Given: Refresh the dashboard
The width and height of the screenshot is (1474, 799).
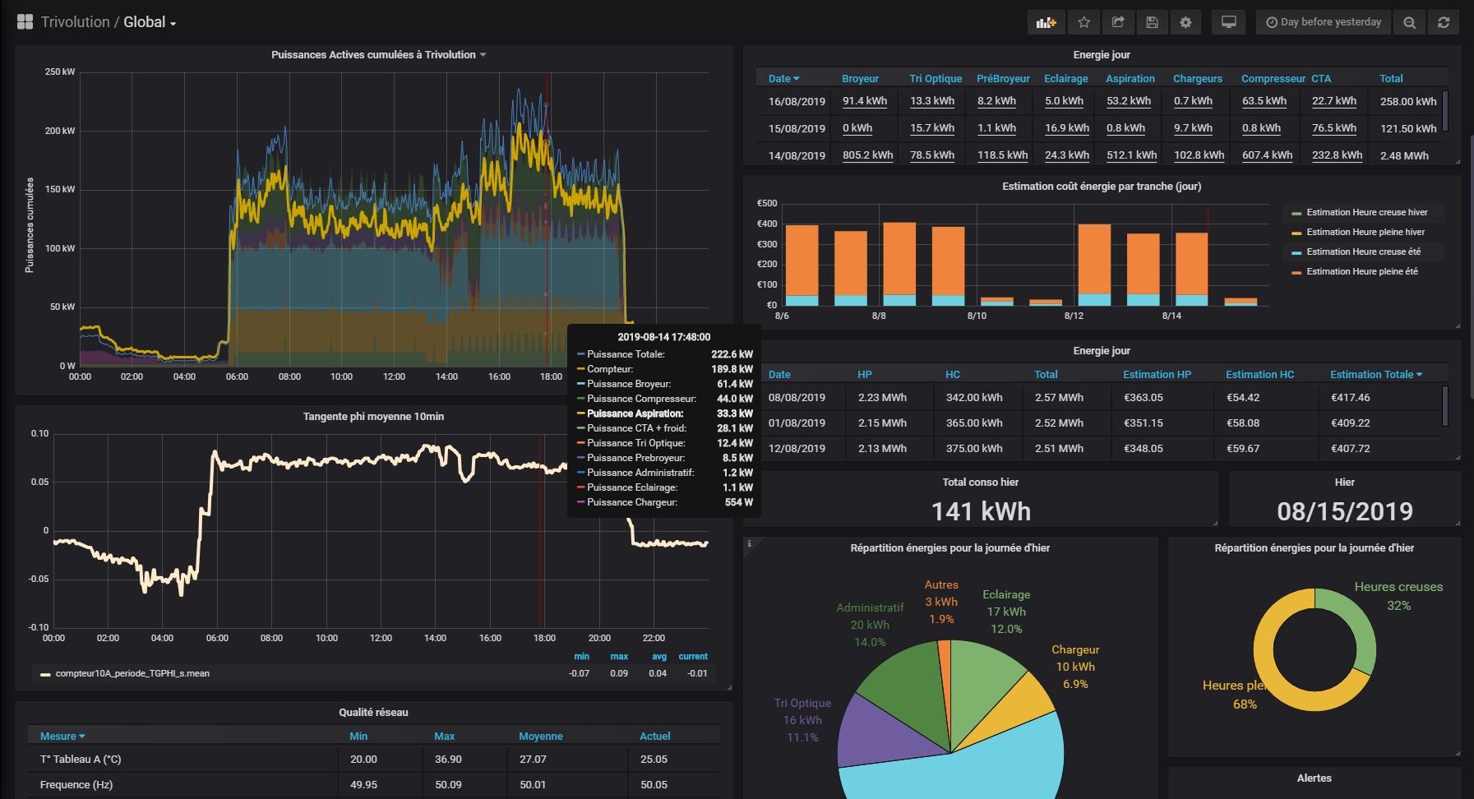Looking at the screenshot, I should [x=1443, y=22].
